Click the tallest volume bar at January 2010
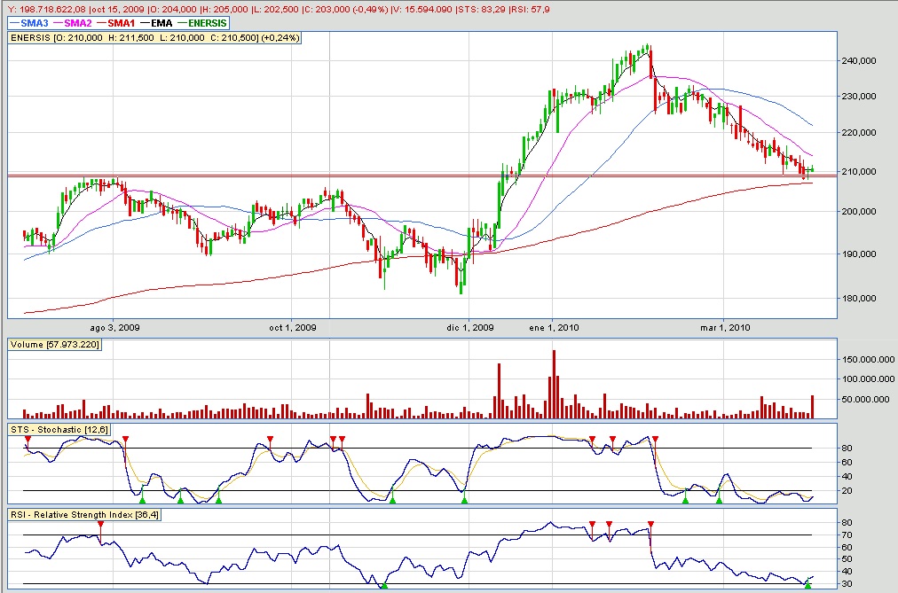Viewport: 898px width, 593px height. point(554,385)
